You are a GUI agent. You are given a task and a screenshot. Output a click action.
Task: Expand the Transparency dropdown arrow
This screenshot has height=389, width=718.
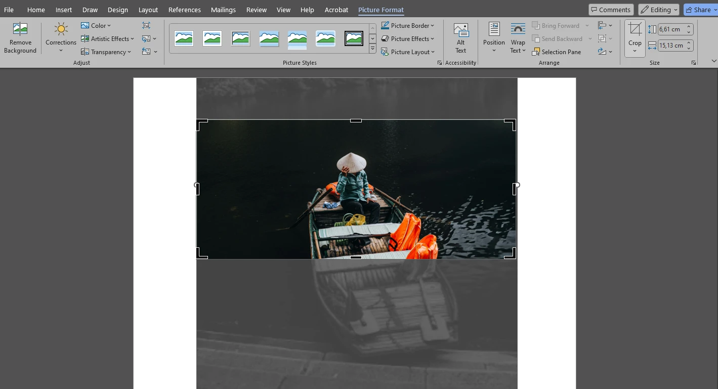tap(129, 52)
